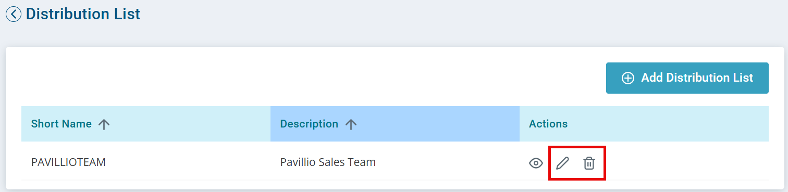
Task: Toggle sort arrow beside Short Name
Action: tap(104, 124)
